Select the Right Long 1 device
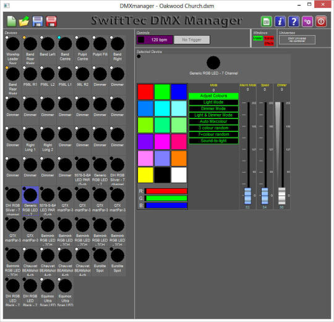The image size is (334, 322). point(30,141)
